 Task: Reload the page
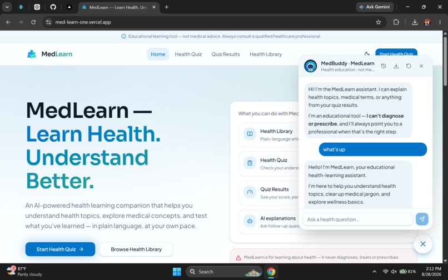33,22
